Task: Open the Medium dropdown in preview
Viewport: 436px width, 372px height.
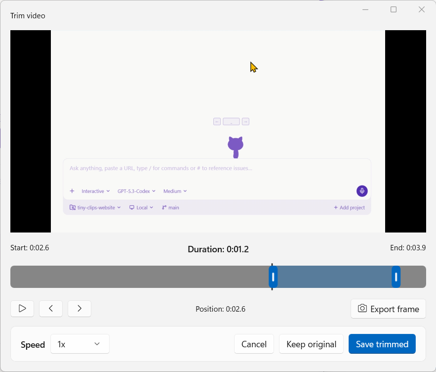Action: (175, 191)
